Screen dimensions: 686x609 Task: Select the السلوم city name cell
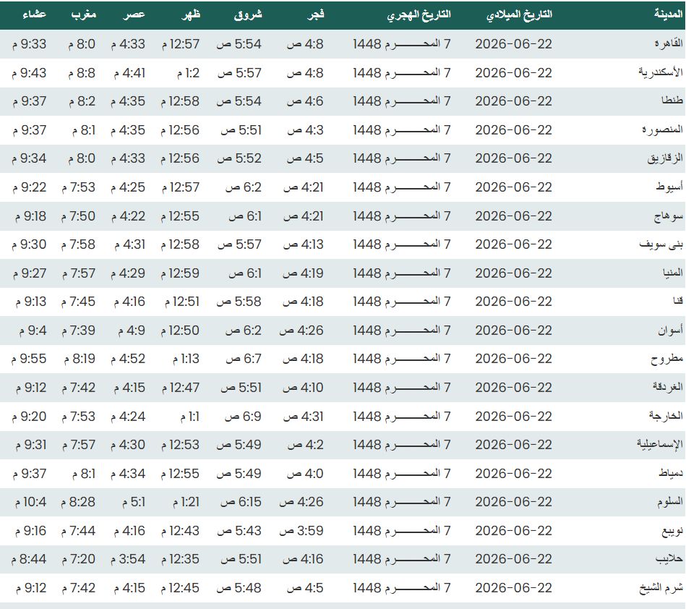[670, 502]
